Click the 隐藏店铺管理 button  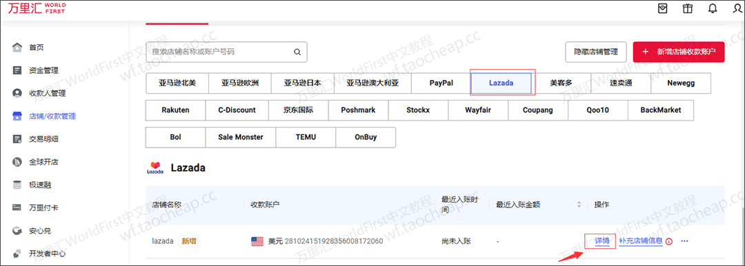[596, 52]
